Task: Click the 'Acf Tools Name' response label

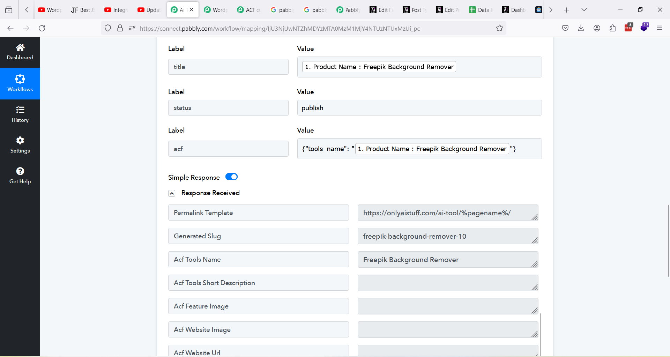Action: (x=258, y=259)
